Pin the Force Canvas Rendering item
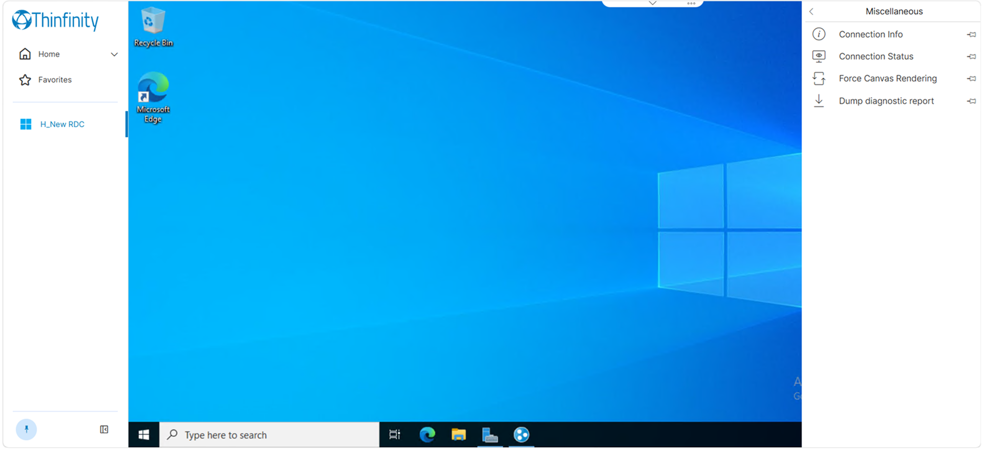 pyautogui.click(x=971, y=78)
